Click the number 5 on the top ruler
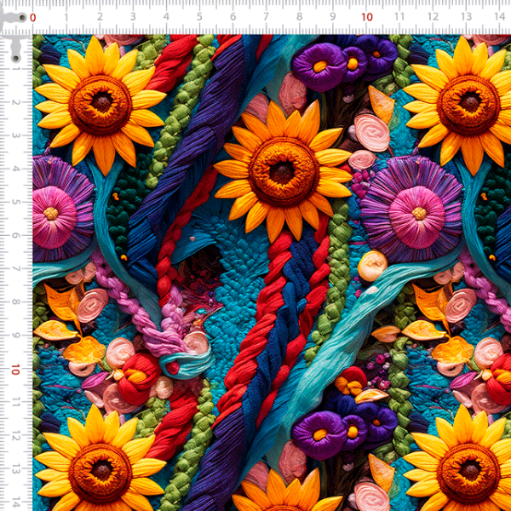 (199, 17)
